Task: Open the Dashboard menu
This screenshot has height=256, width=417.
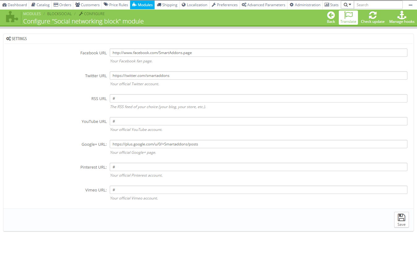Action: click(x=15, y=5)
